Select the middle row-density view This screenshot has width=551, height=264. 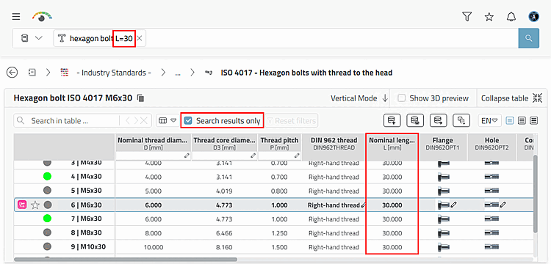coord(522,121)
